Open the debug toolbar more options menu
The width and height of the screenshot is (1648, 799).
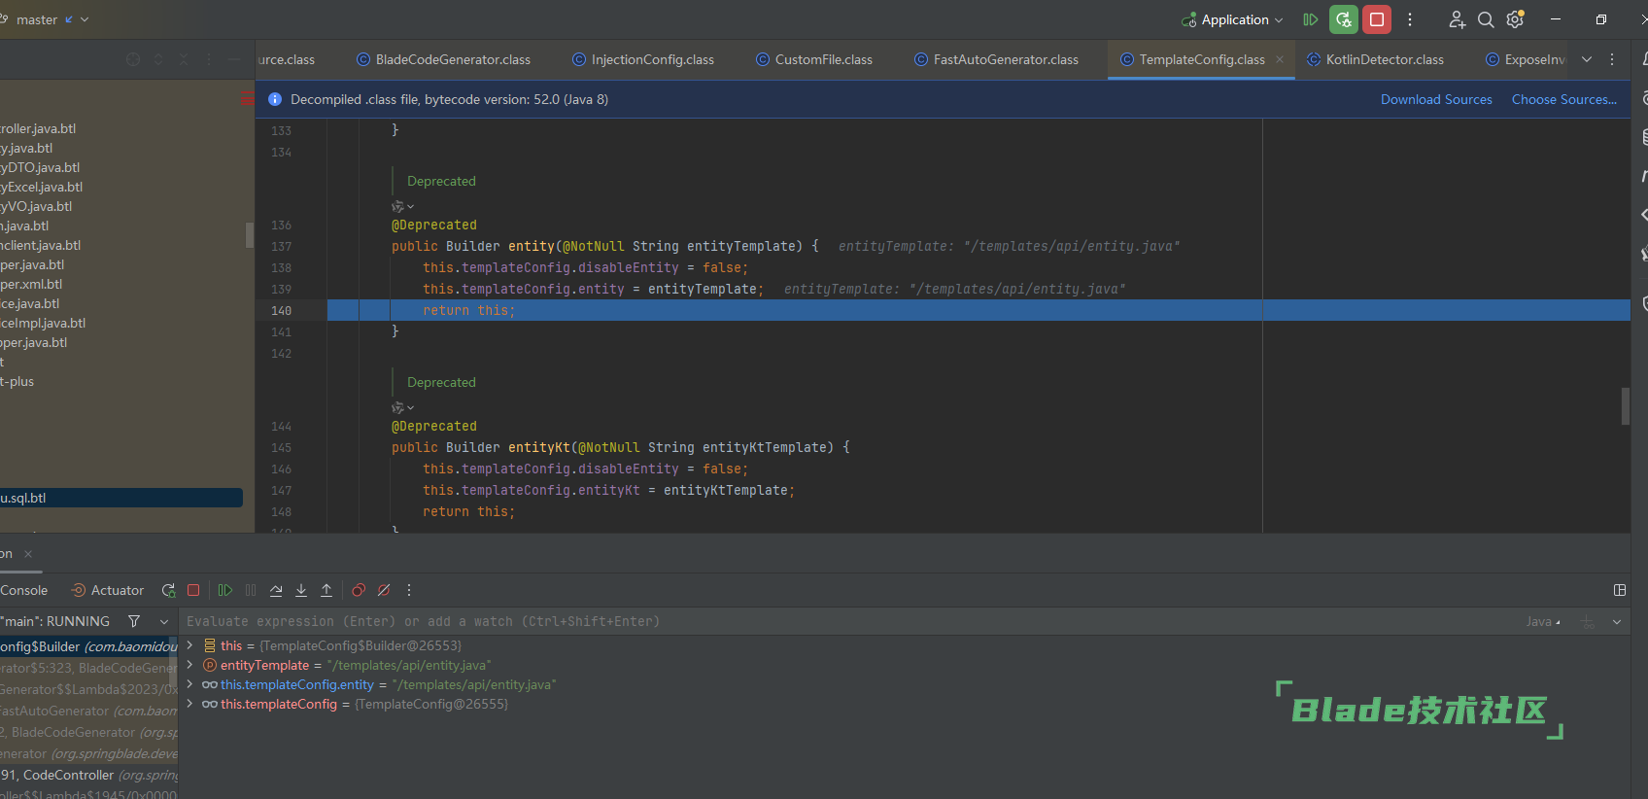tap(409, 590)
